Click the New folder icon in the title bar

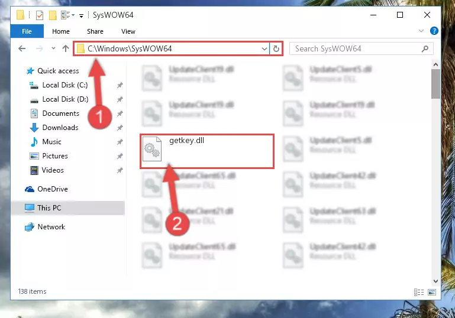pos(53,15)
